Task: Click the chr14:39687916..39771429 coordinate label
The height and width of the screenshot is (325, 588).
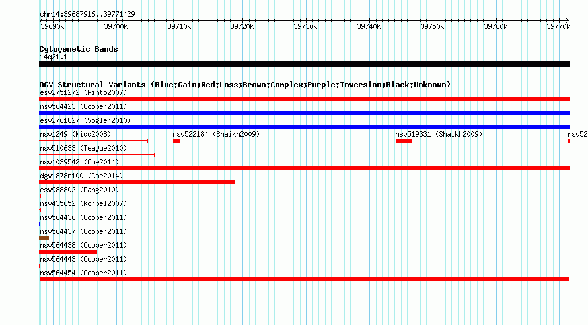Action: [x=87, y=15]
